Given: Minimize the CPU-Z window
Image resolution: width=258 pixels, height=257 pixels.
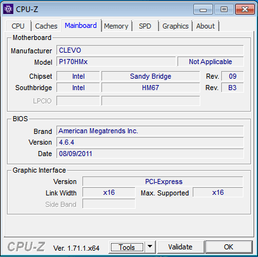Looking at the screenshot, I should (203, 10).
